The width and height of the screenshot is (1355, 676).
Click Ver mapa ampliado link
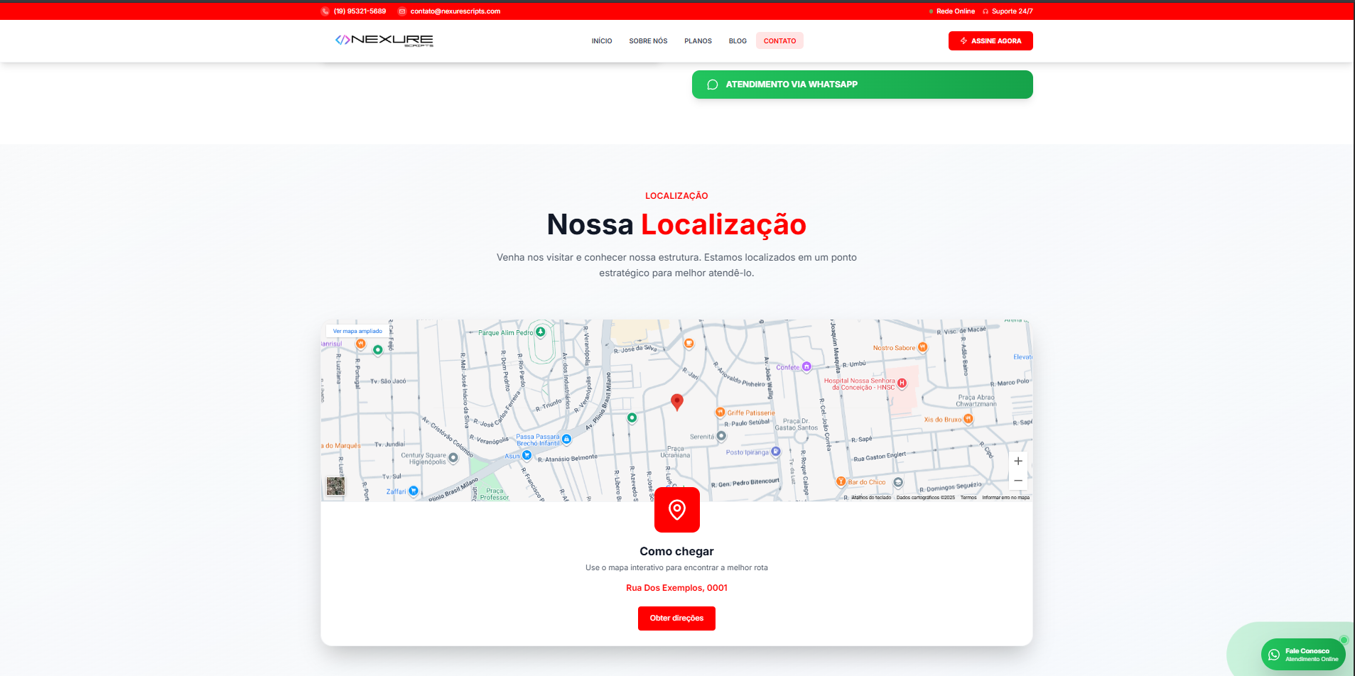point(357,331)
